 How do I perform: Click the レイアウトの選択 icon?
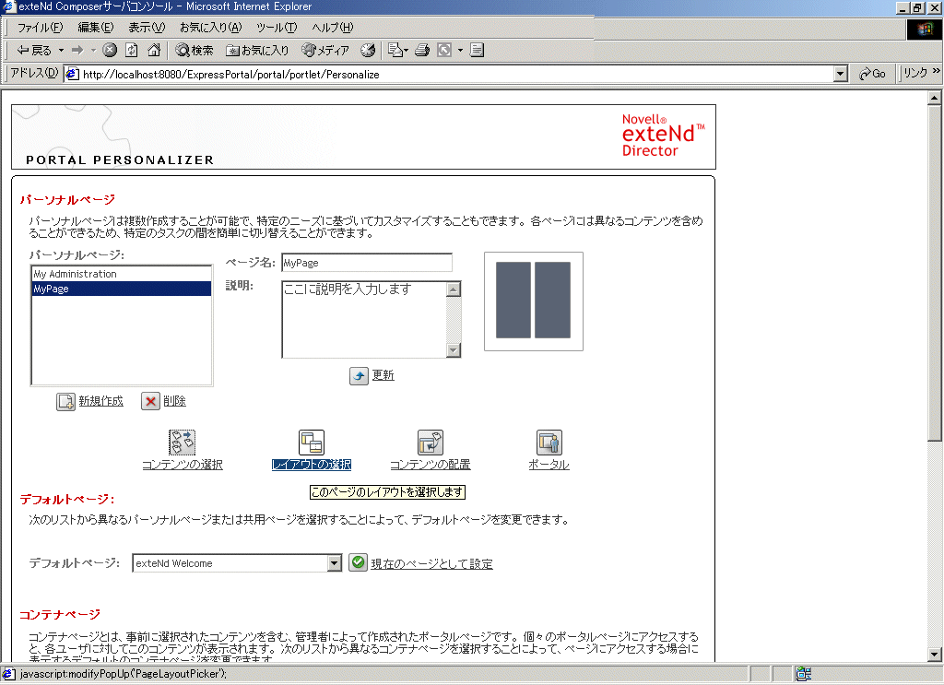click(312, 443)
